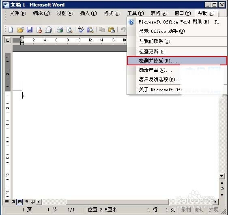The width and height of the screenshot is (228, 215).
Task: Click 1 节 in the status bar
Action: click(52, 210)
